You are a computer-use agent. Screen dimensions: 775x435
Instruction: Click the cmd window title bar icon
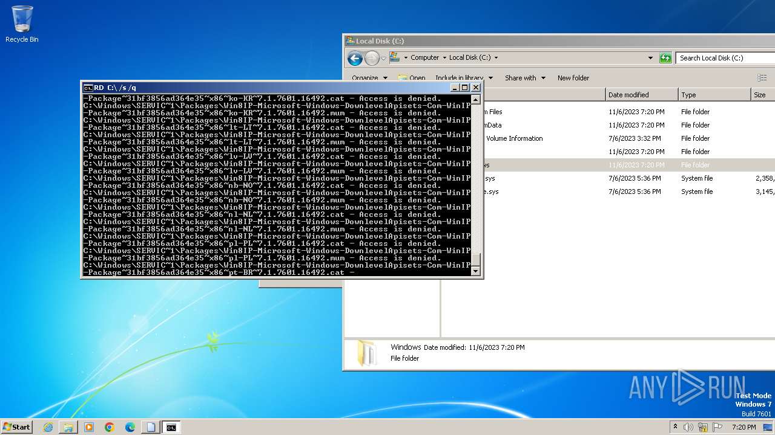[x=88, y=88]
